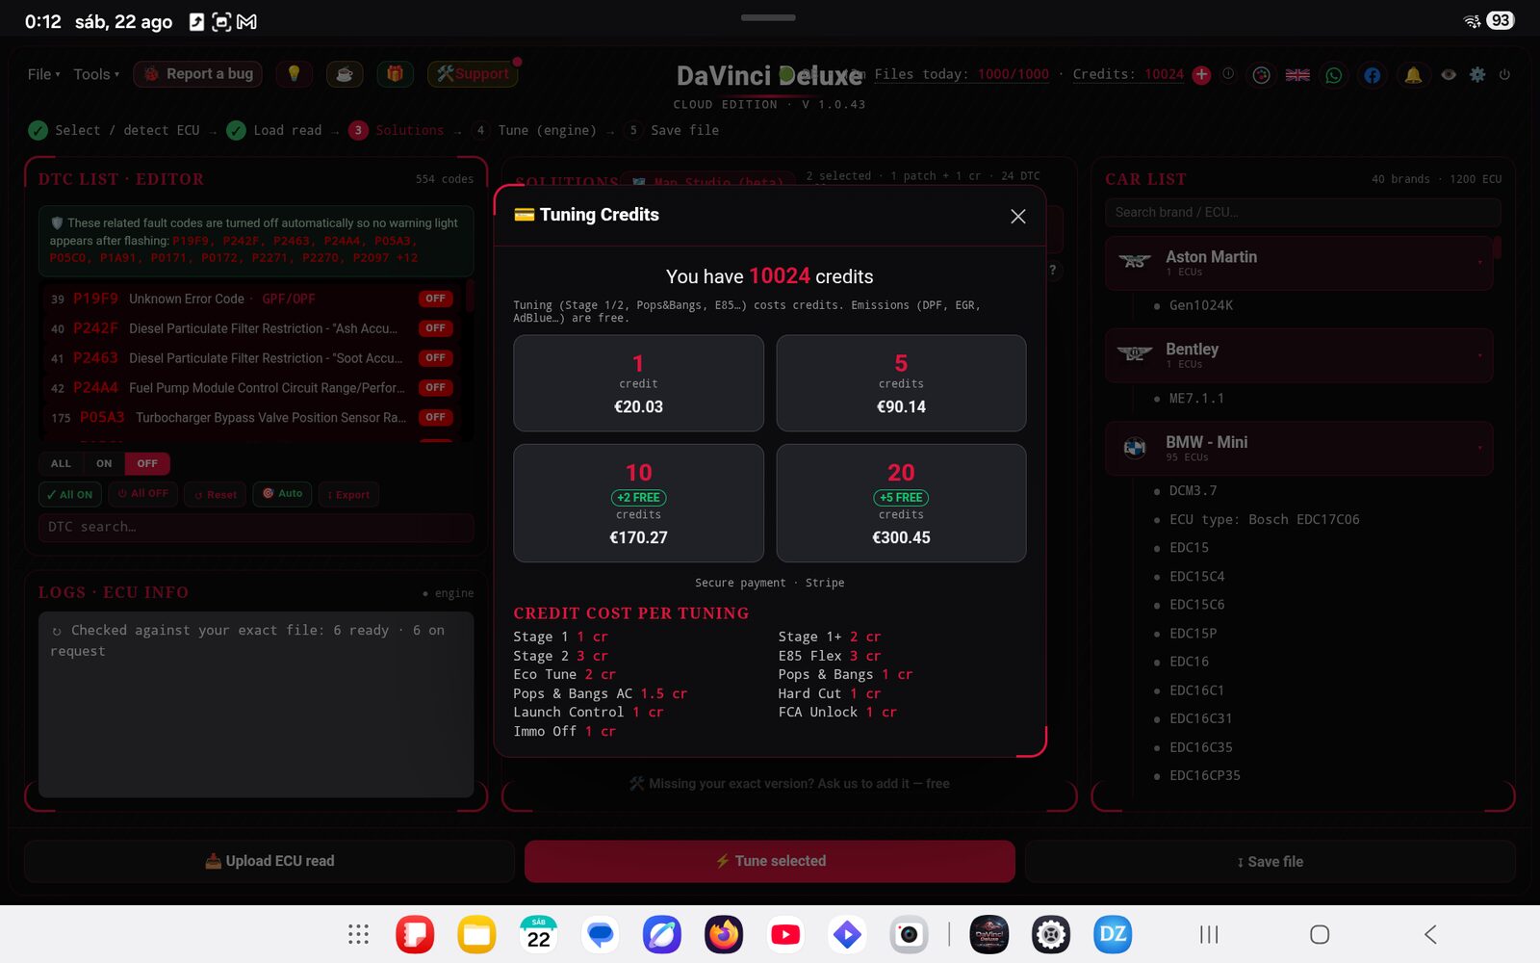The width and height of the screenshot is (1540, 963).
Task: Open the camera app in taskbar
Action: pyautogui.click(x=909, y=934)
